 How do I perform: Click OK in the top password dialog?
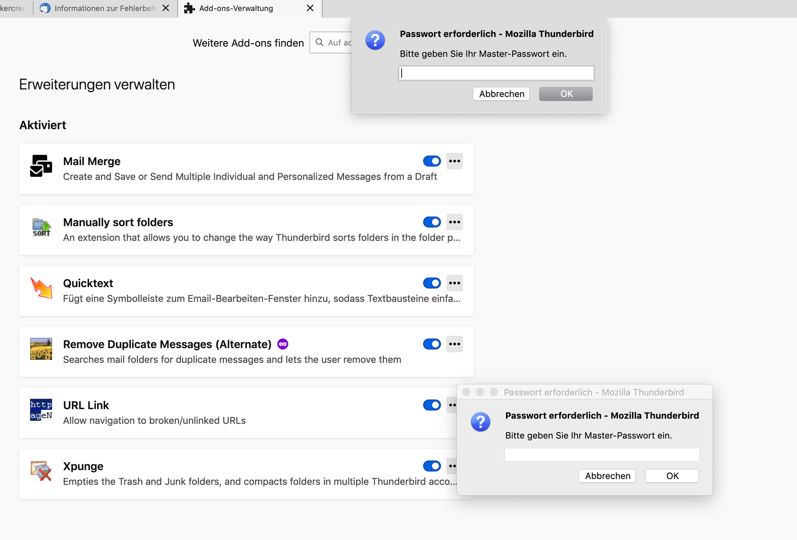(566, 94)
